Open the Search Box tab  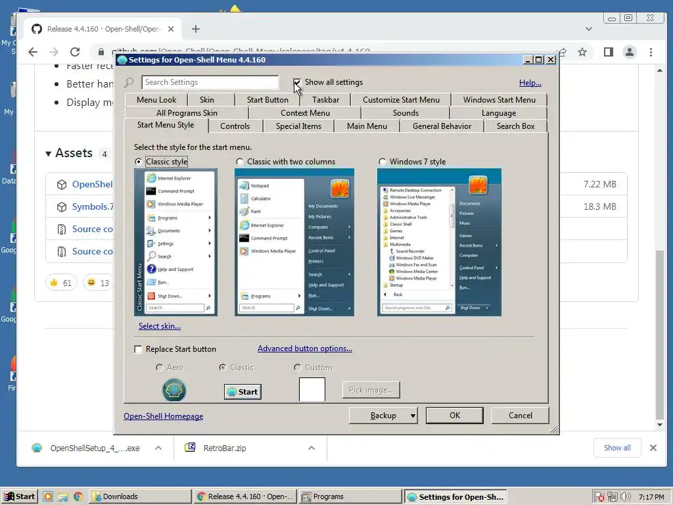tap(515, 126)
